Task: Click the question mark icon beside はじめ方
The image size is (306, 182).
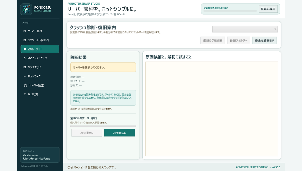Action: click(x=25, y=94)
